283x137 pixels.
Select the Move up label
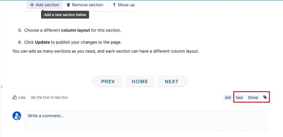tap(126, 5)
